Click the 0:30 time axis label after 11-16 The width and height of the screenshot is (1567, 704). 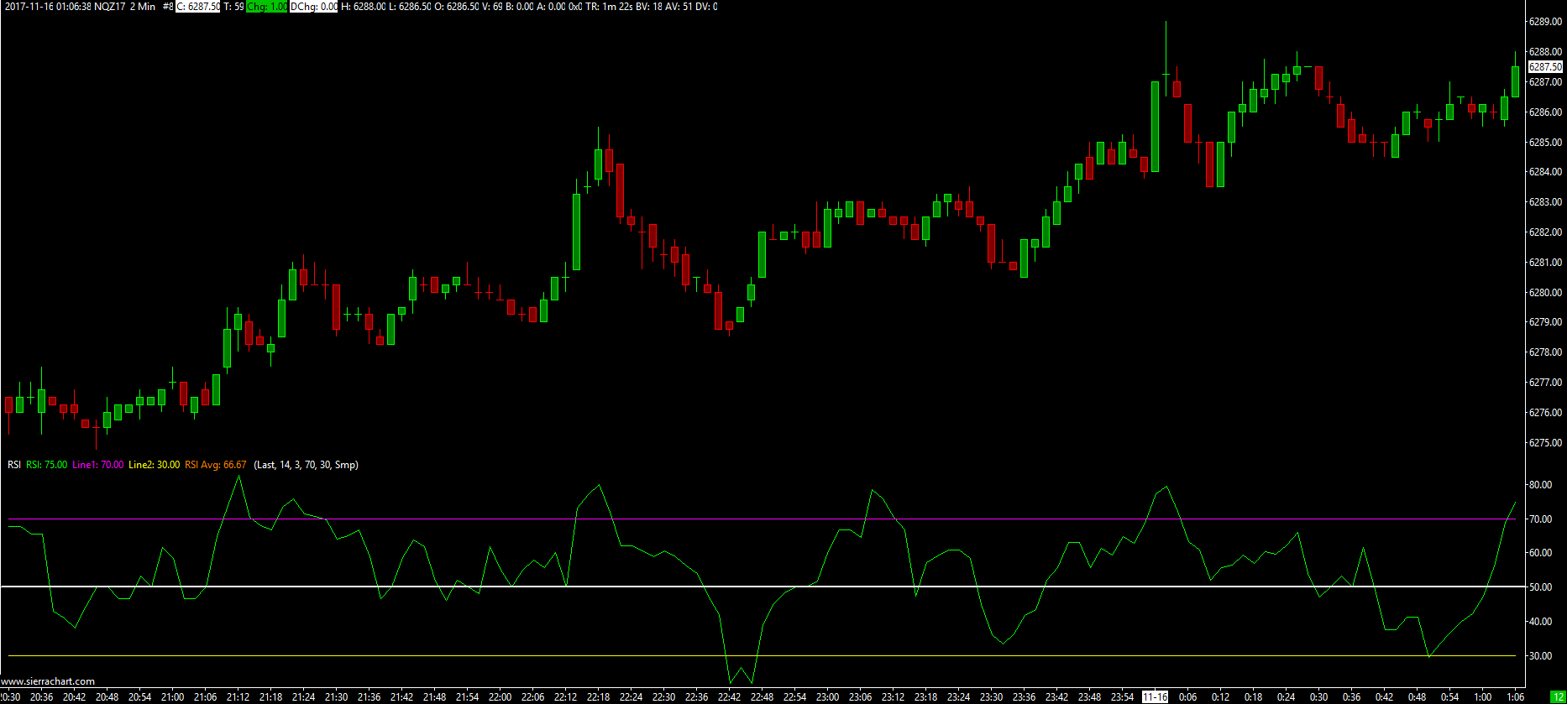pos(1318,697)
